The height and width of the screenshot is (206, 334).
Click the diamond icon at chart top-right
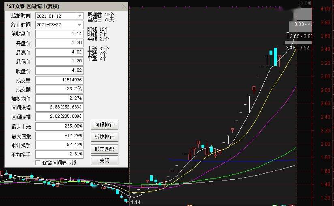[300, 3]
